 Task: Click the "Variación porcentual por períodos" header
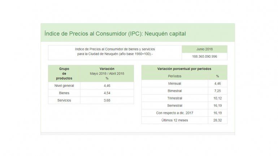(184, 68)
